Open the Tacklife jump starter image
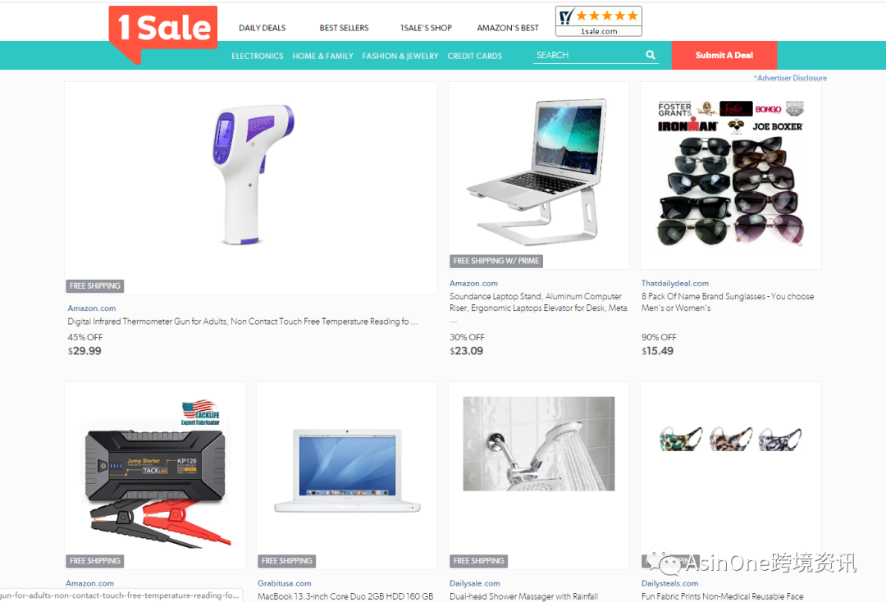The width and height of the screenshot is (886, 602). [155, 476]
